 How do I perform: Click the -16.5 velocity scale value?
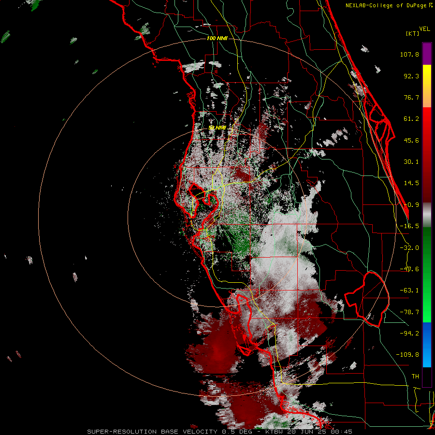click(x=409, y=226)
